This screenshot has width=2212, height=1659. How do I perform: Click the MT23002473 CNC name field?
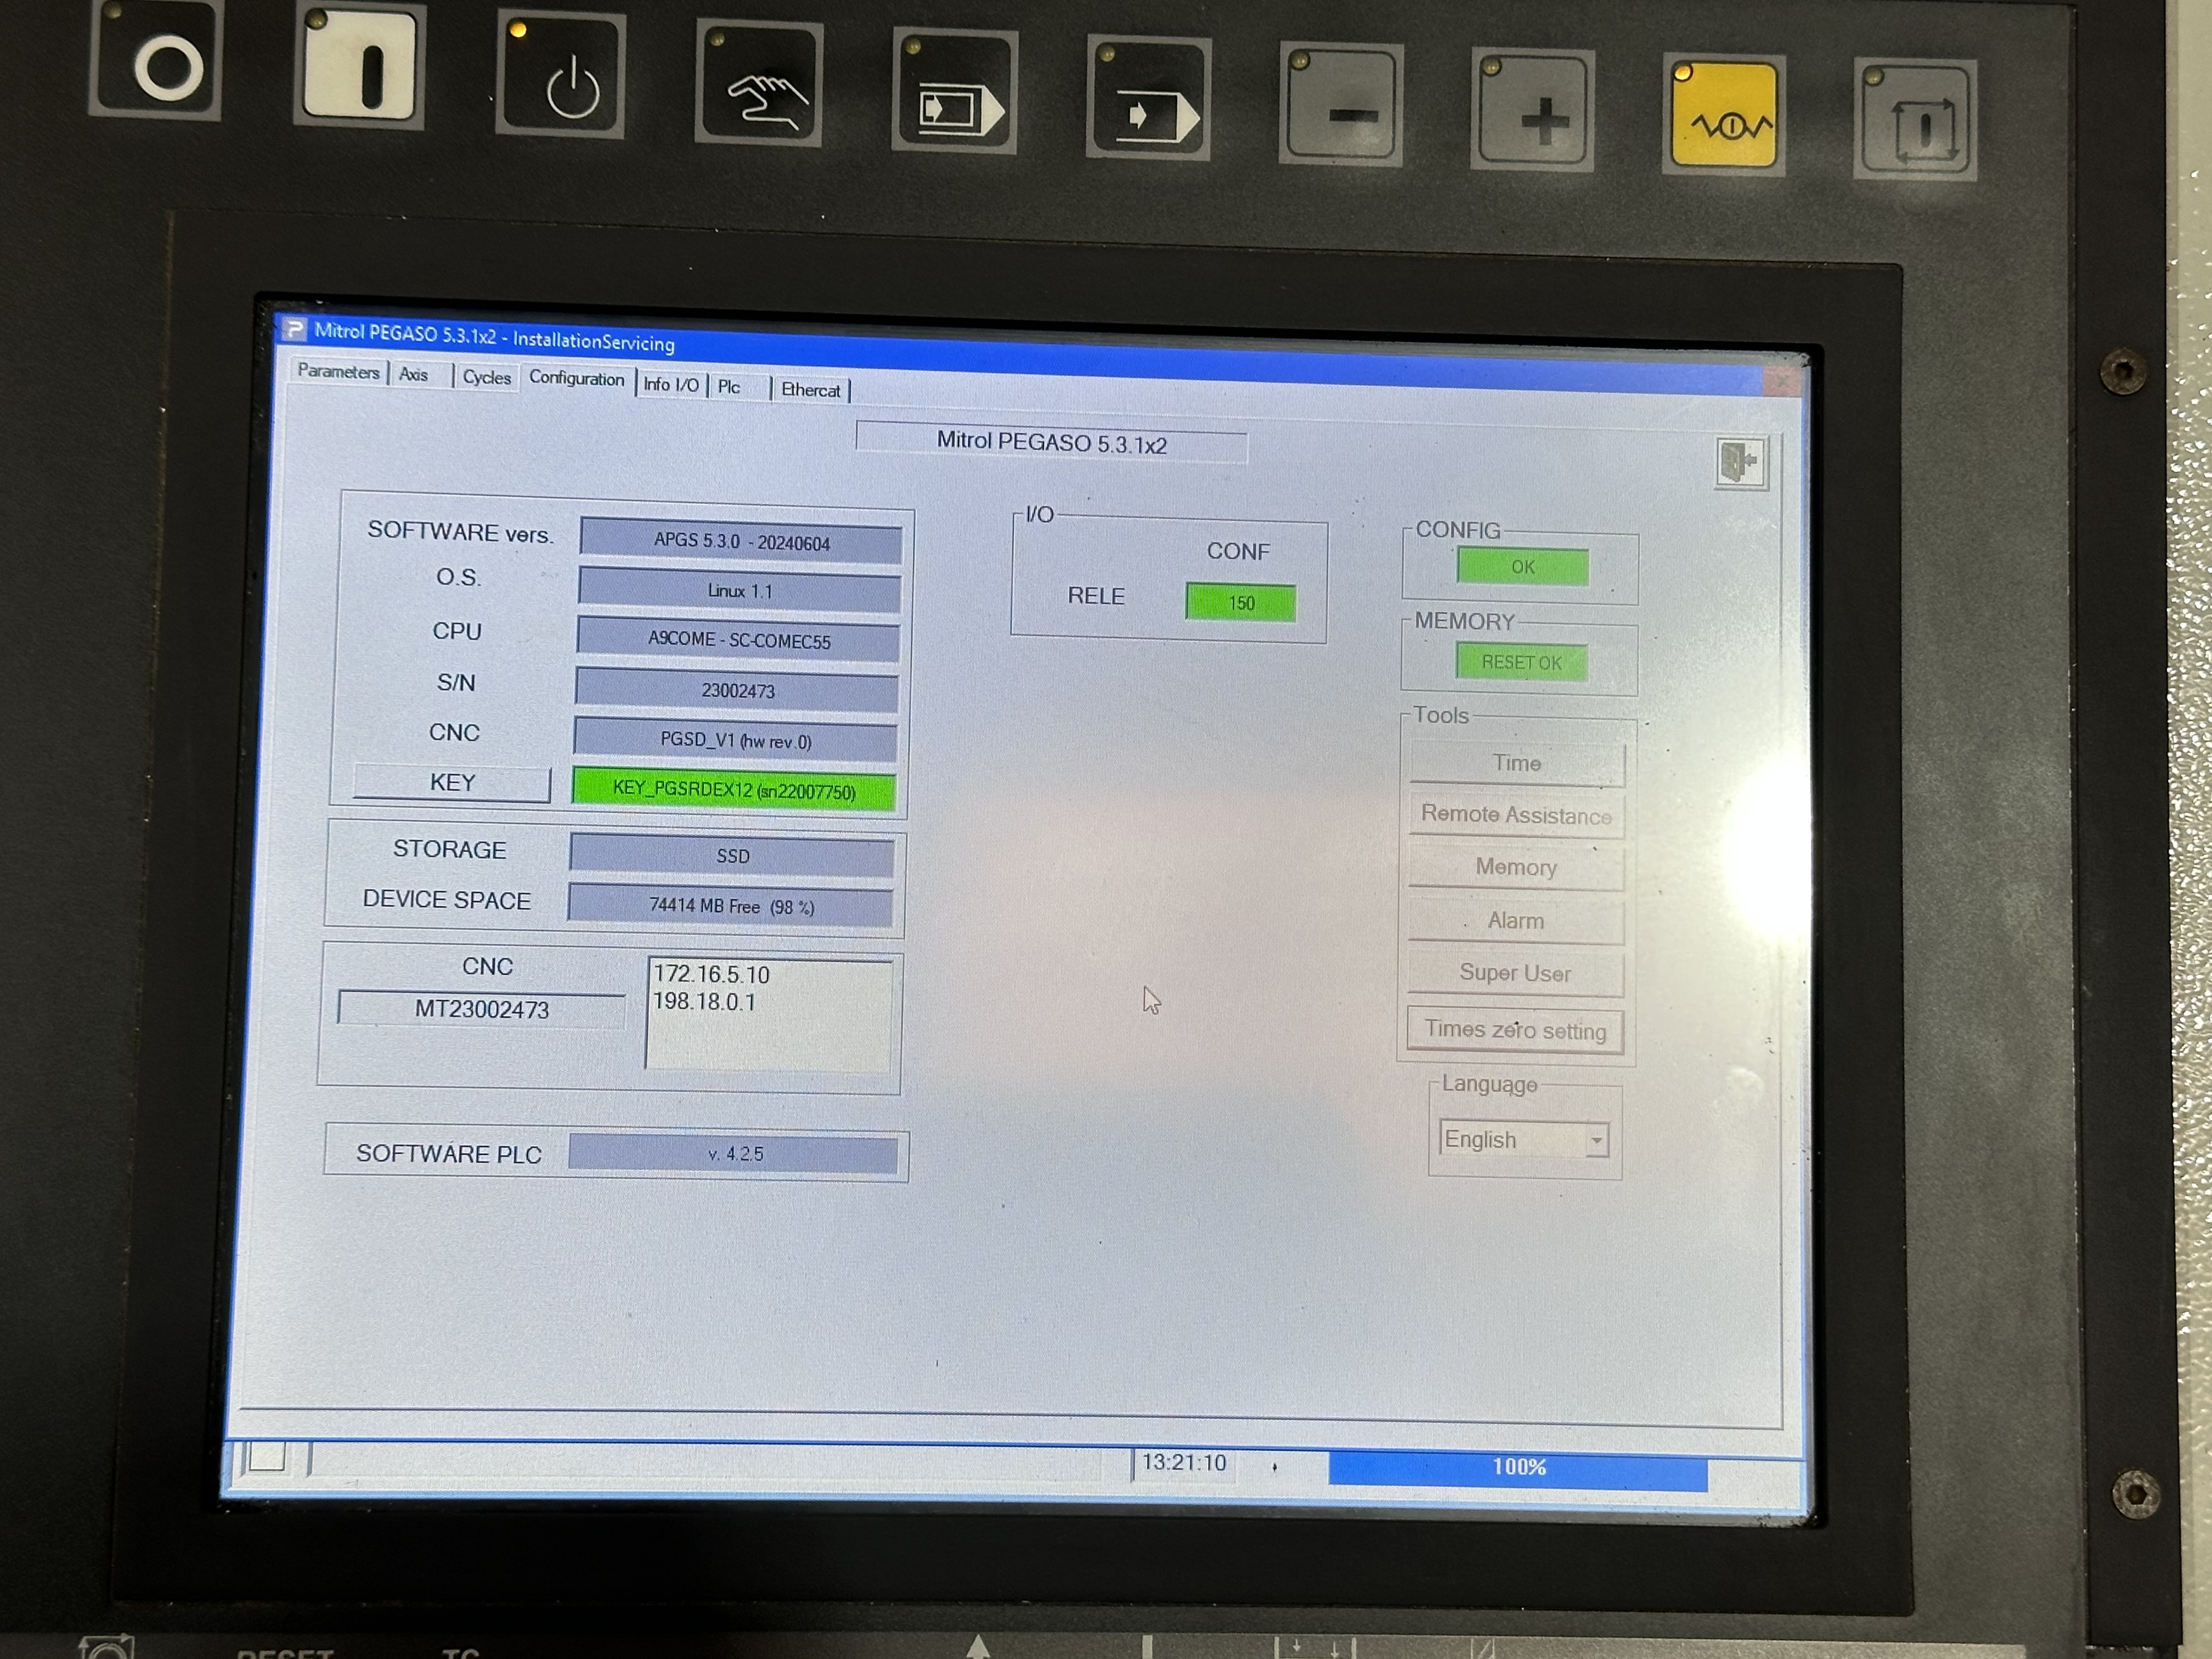[x=481, y=1009]
